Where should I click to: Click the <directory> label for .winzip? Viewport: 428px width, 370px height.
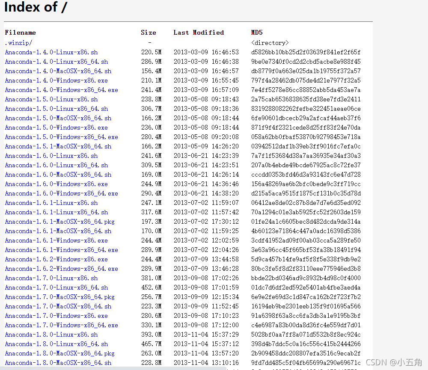tap(270, 43)
